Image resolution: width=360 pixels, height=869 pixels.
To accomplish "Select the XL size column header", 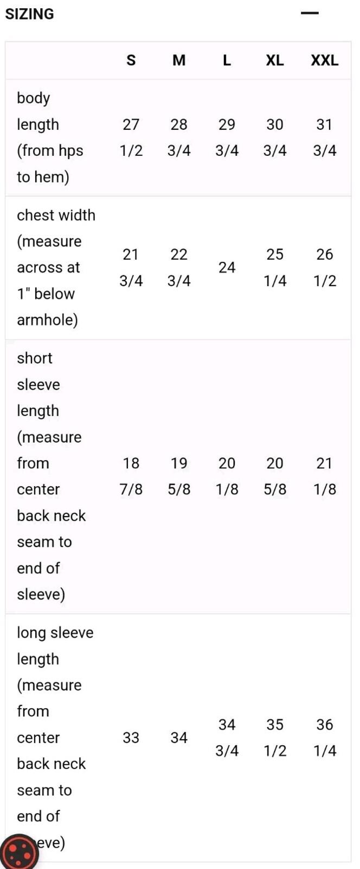I will click(275, 60).
